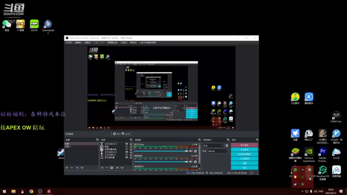The image size is (347, 195).
Task: Toggle lock on 视频采集设备 source
Action: pyautogui.click(x=131, y=149)
